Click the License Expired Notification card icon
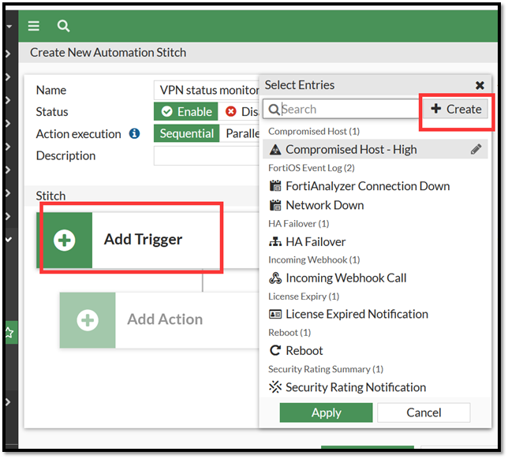The height and width of the screenshot is (459, 508). click(275, 314)
